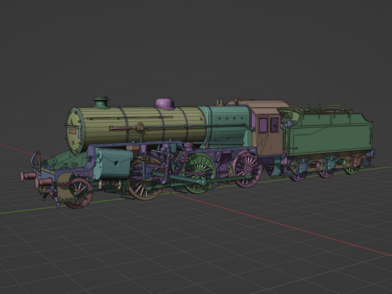Click the small front pony truck wheel
The height and width of the screenshot is (294, 392).
pos(79,192)
